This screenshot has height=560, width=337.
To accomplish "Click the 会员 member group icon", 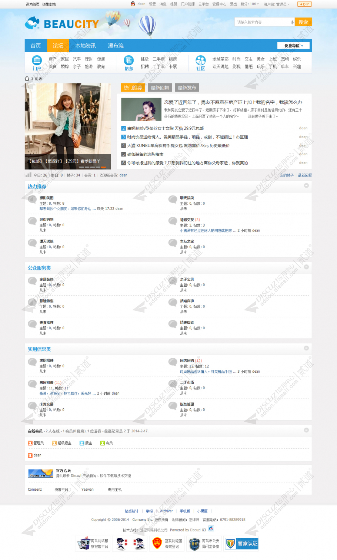I will click(102, 443).
